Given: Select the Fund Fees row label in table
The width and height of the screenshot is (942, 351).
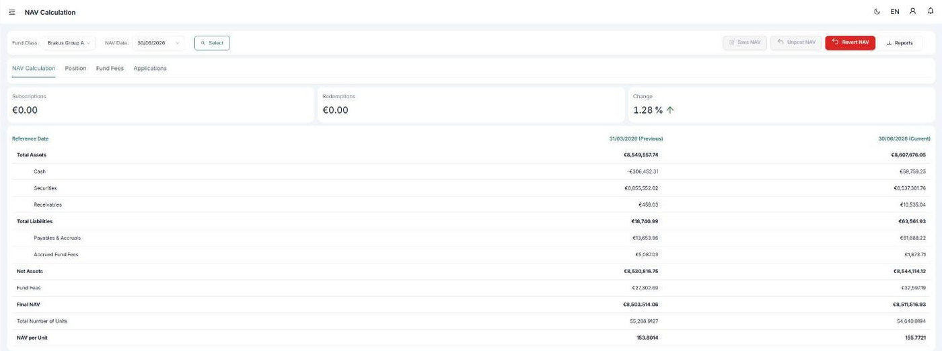Looking at the screenshot, I should [x=29, y=288].
